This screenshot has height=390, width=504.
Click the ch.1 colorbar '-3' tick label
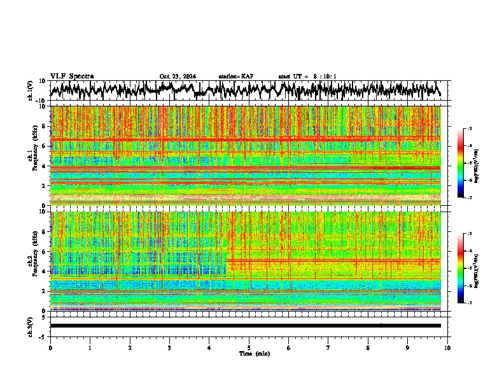tap(469, 129)
